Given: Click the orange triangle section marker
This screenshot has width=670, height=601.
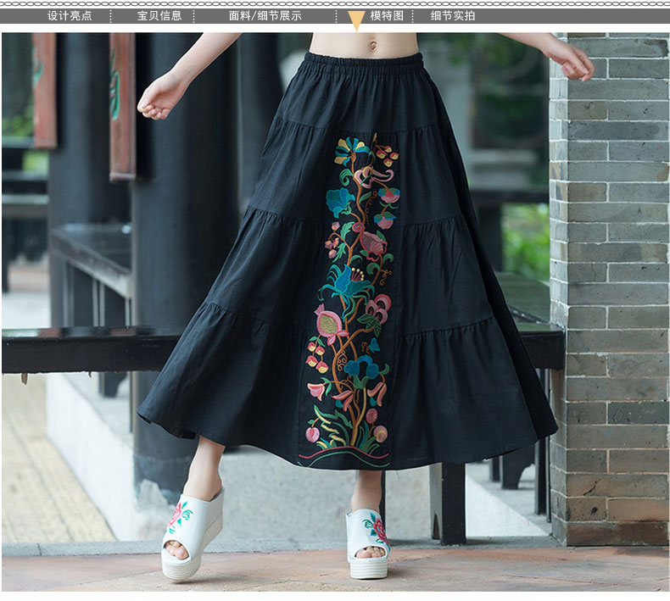Looking at the screenshot, I should [x=356, y=20].
